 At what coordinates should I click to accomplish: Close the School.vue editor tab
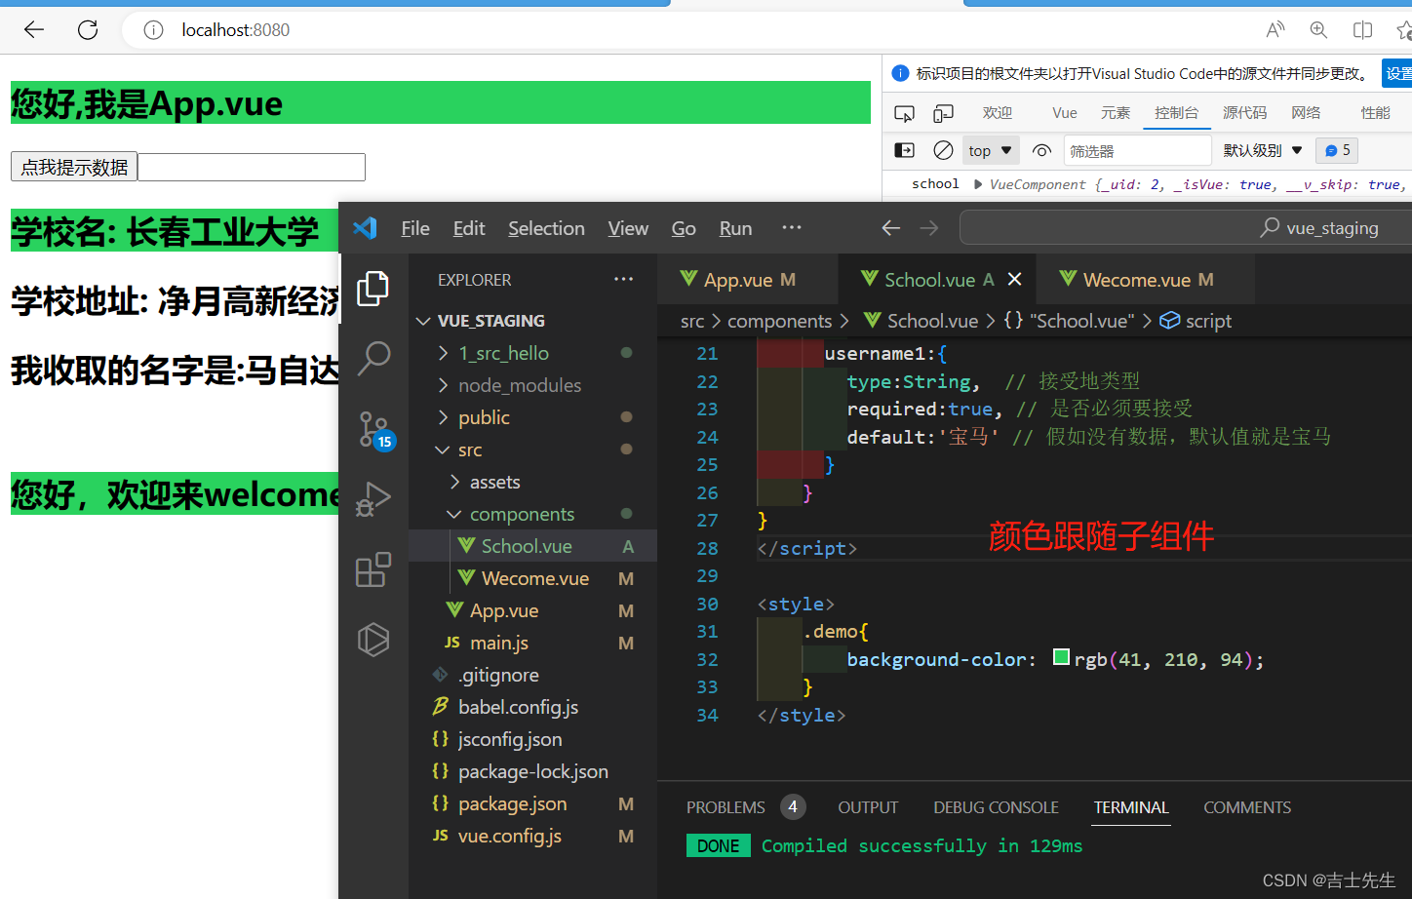coord(1015,279)
